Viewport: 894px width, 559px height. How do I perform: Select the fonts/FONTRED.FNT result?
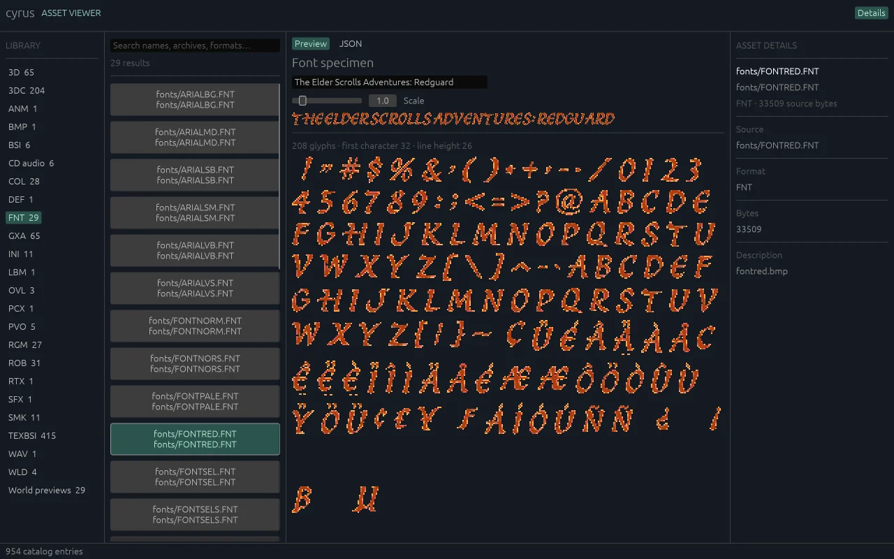(x=195, y=439)
